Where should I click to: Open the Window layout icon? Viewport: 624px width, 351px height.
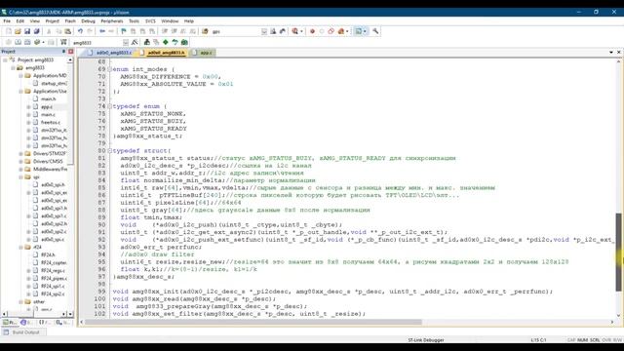click(359, 31)
